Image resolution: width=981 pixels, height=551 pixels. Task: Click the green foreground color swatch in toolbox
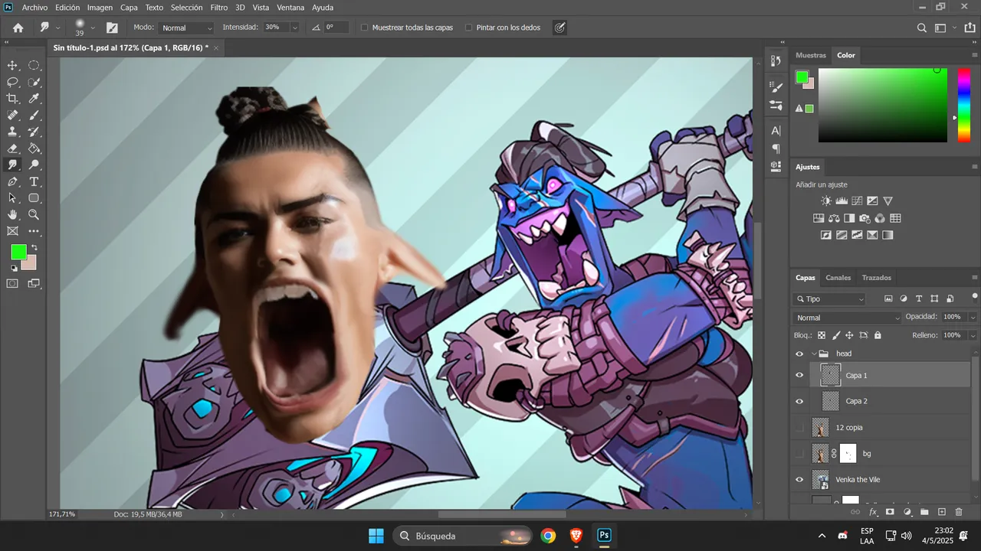[18, 252]
